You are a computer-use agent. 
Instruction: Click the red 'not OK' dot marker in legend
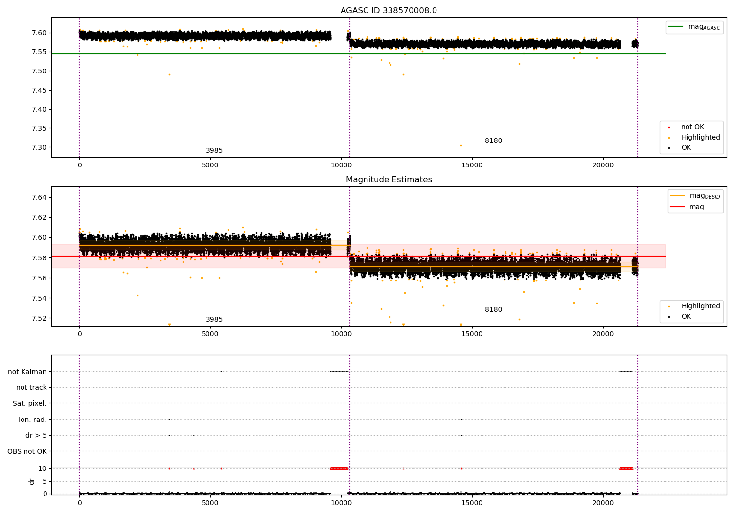click(x=669, y=128)
